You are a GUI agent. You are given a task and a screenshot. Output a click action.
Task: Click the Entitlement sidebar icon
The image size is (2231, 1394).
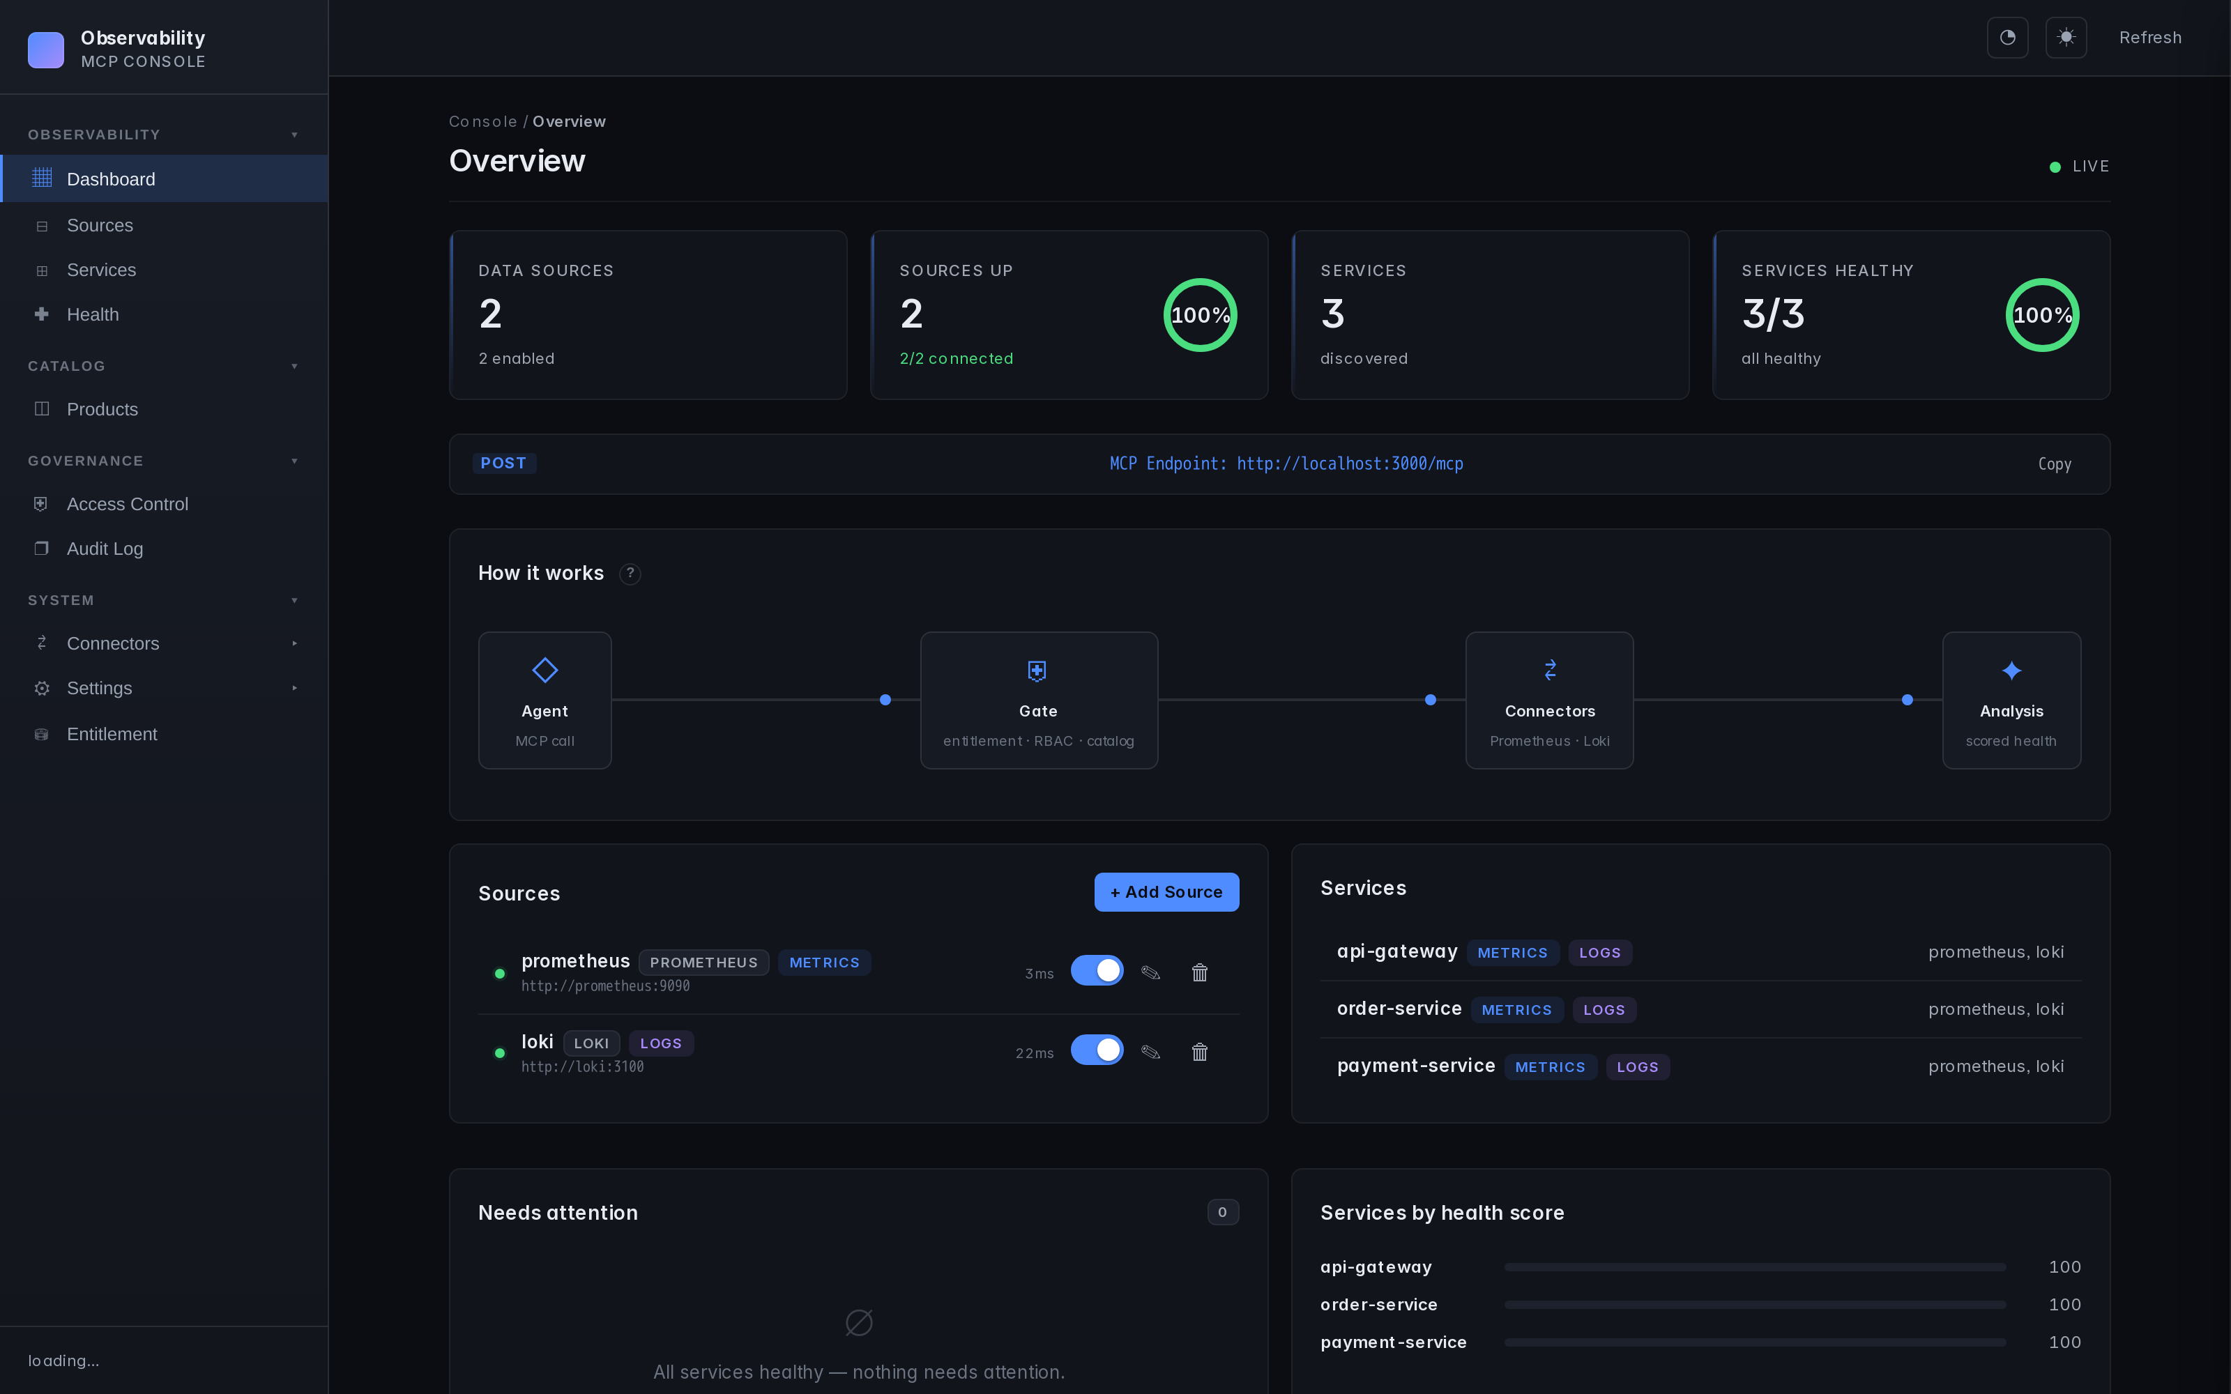42,734
